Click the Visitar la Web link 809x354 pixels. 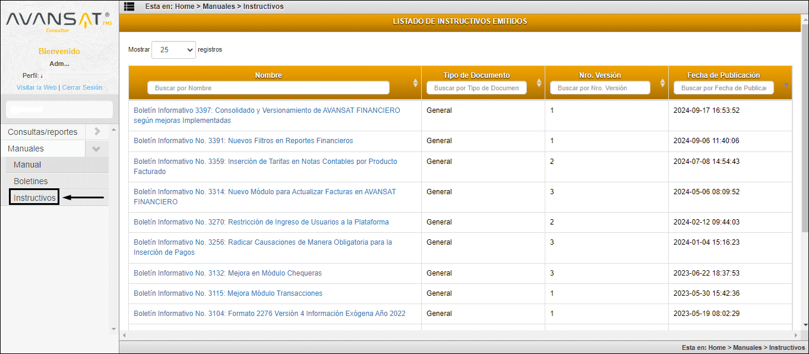(36, 87)
